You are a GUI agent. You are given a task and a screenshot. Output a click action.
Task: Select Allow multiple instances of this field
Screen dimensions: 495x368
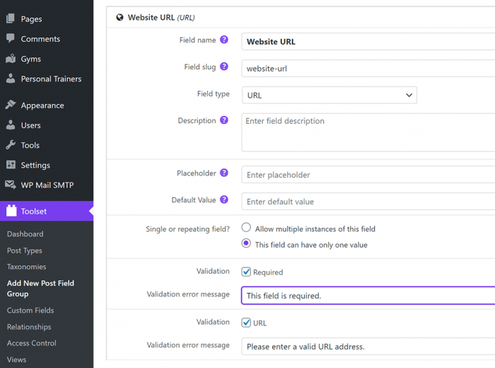(246, 227)
